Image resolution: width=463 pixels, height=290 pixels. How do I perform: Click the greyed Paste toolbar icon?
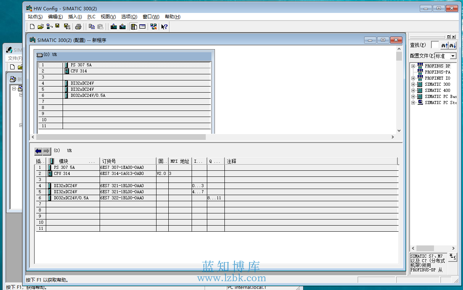click(x=100, y=27)
